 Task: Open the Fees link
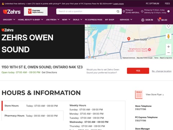(167, 4)
